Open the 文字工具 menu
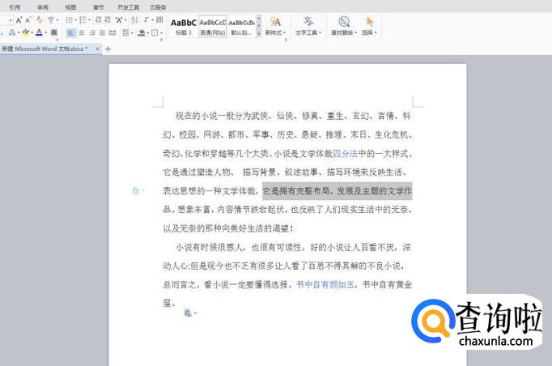Screen dimensions: 552x366 [308, 26]
